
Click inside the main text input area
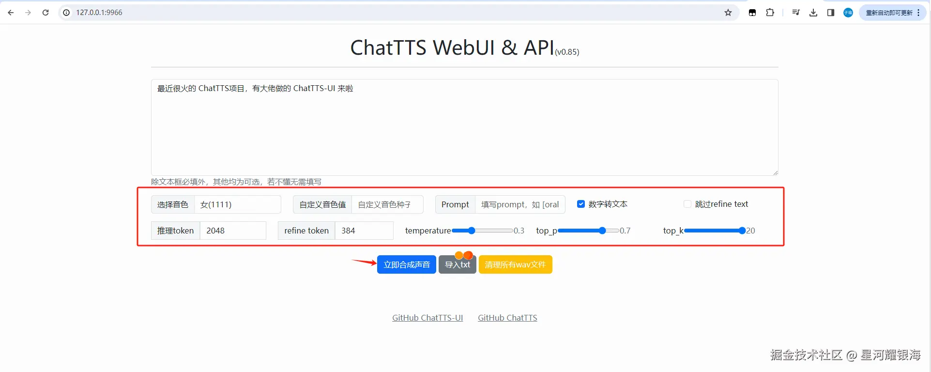pos(464,127)
